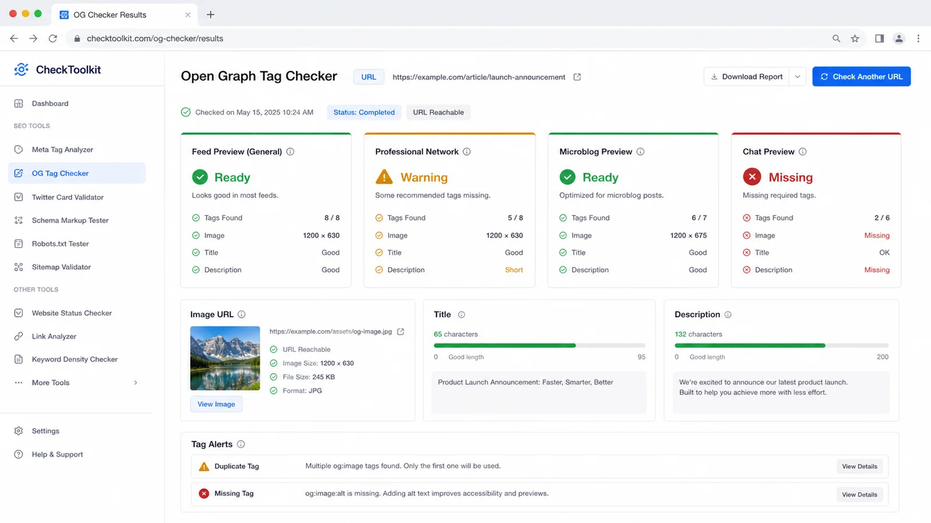This screenshot has height=523, width=931.
Task: Click the Description character length bar
Action: [781, 345]
